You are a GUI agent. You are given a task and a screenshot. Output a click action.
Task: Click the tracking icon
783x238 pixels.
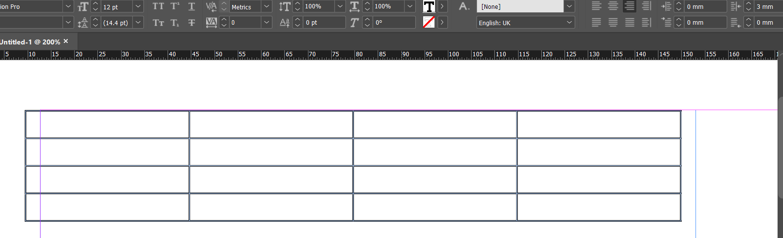[x=211, y=23]
